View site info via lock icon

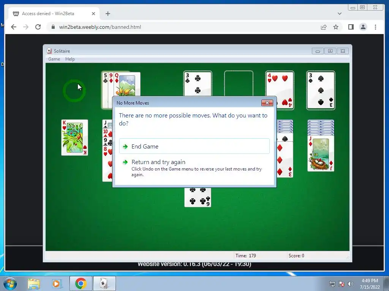(x=53, y=27)
